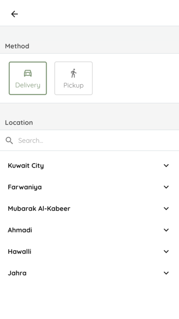
Task: Choose Jahra from the location list
Action: tap(89, 273)
